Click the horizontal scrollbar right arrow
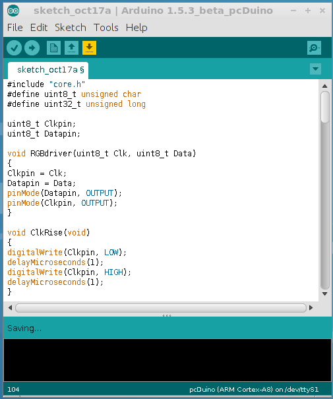Viewport: 333px width, 399px height. pyautogui.click(x=311, y=307)
